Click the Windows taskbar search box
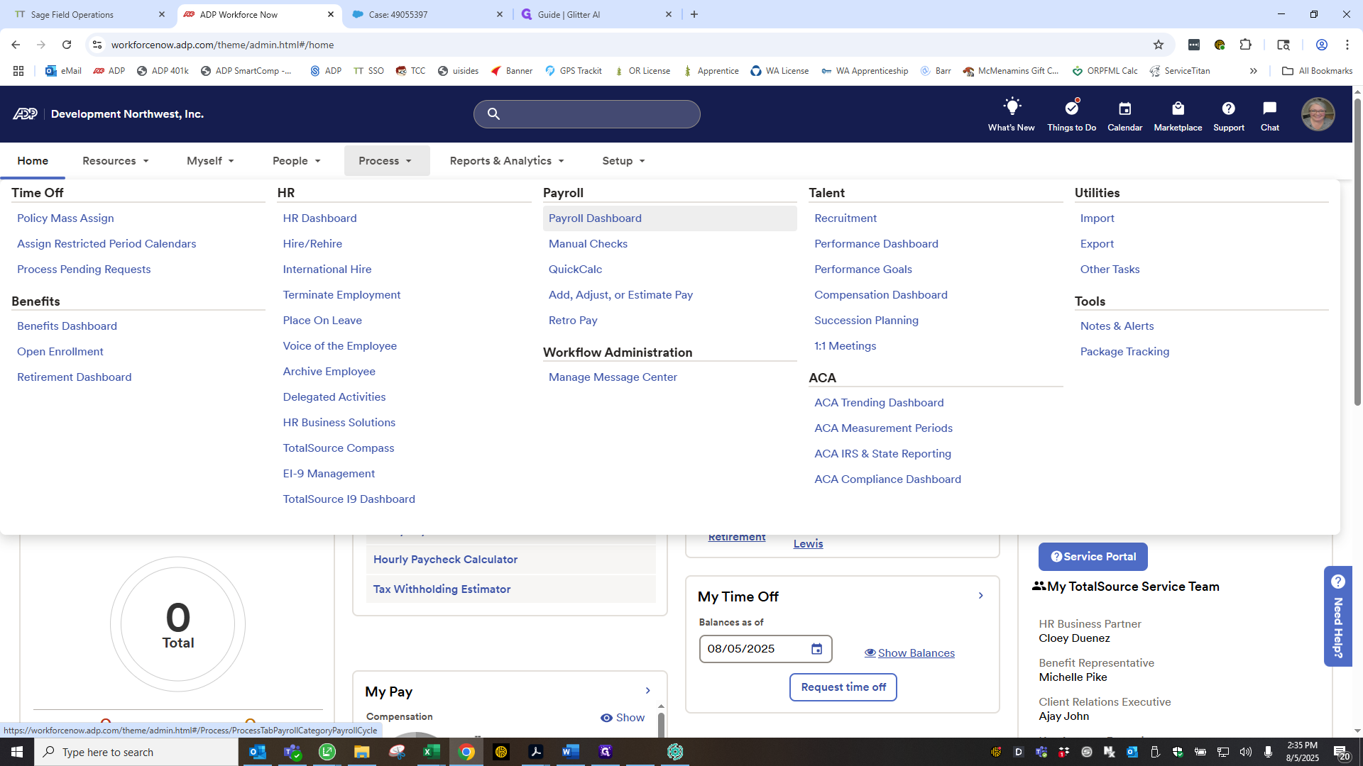Screen dimensions: 1363x766 tap(136, 752)
